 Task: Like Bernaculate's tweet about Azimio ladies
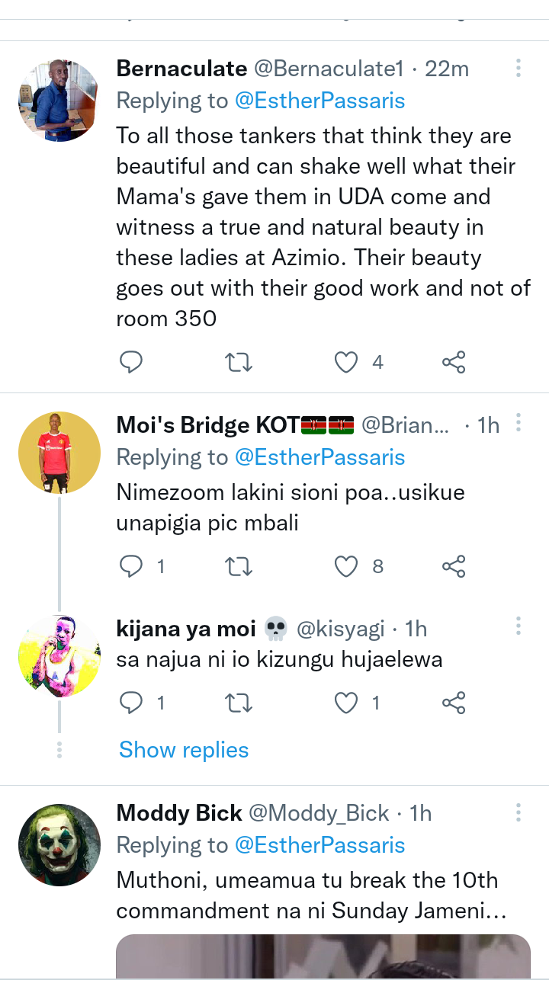click(x=347, y=362)
